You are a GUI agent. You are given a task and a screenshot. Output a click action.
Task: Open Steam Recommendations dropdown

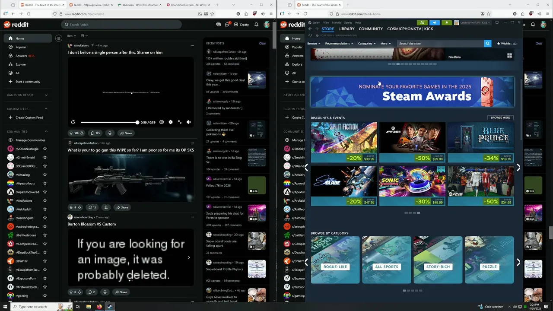pyautogui.click(x=339, y=44)
